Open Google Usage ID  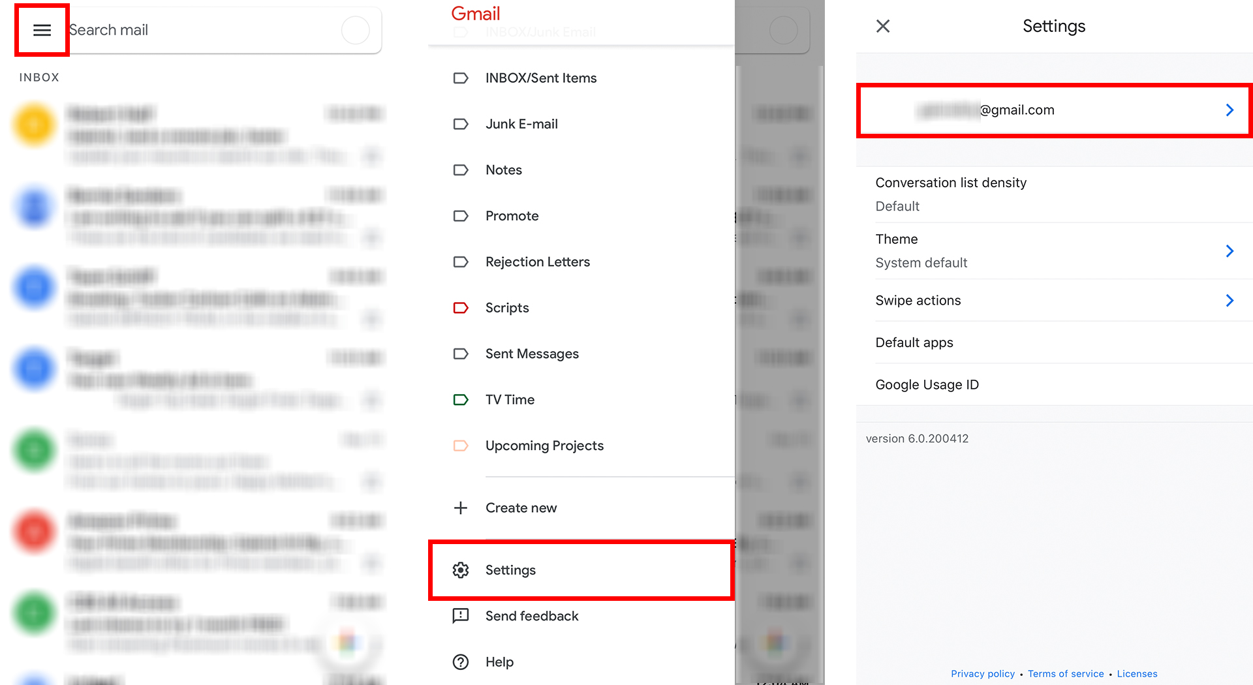pos(1054,385)
